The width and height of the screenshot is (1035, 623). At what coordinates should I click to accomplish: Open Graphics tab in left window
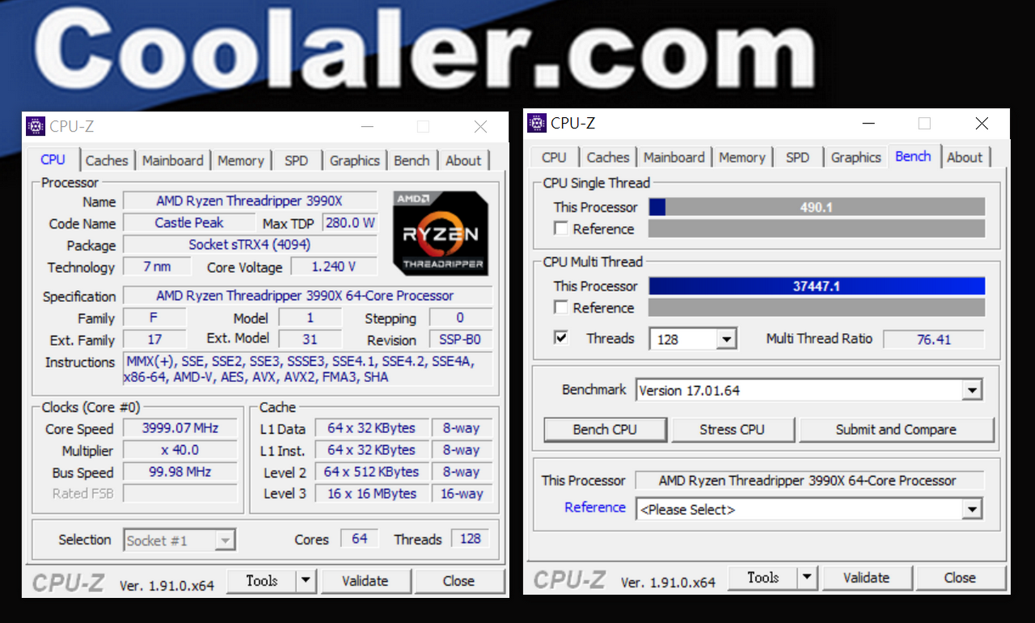coord(354,161)
